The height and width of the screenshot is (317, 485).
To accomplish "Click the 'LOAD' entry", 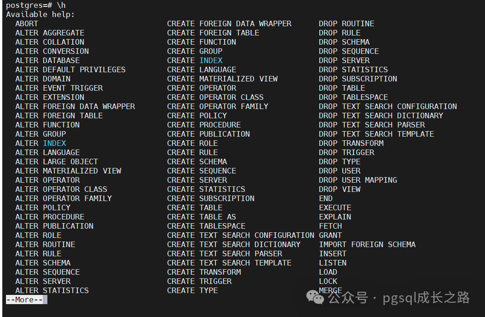I will tap(328, 272).
